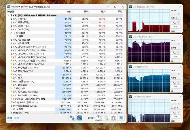Click the blue X close sensors icon
The image size is (190, 130).
[121, 118]
